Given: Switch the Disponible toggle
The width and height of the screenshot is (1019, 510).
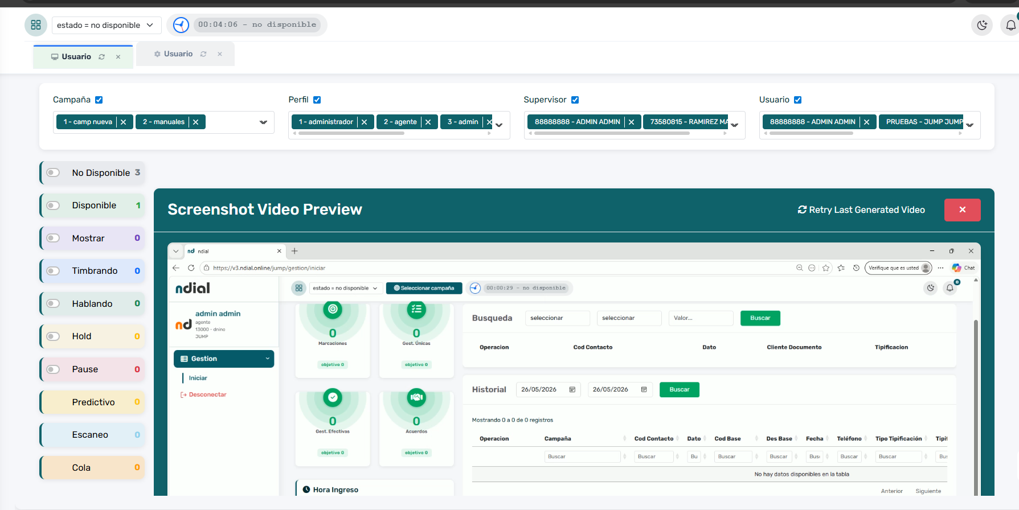Looking at the screenshot, I should [54, 205].
